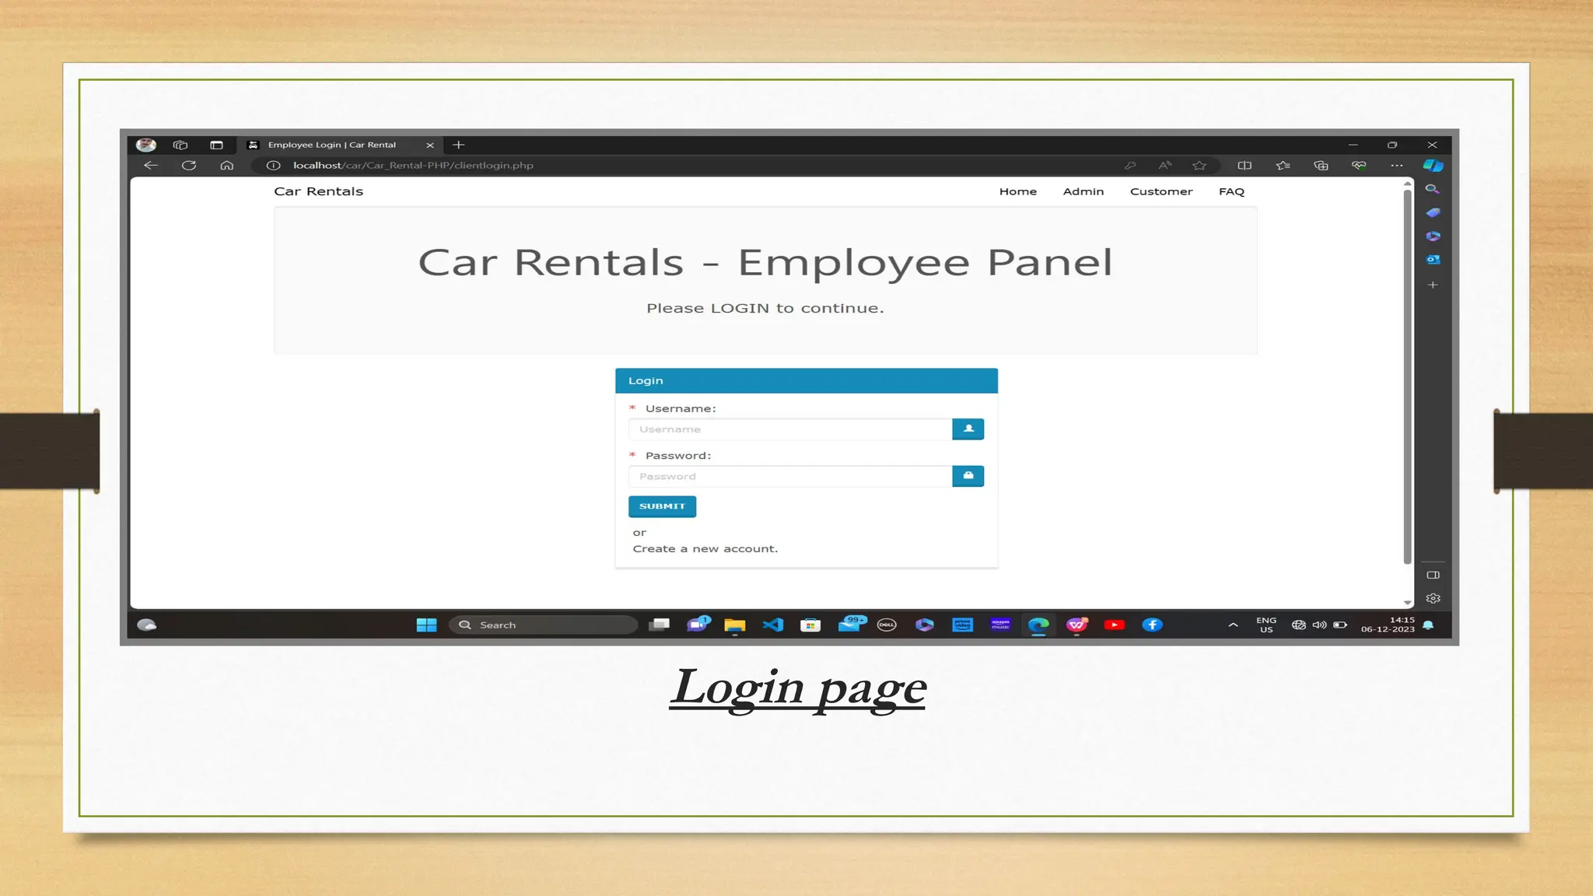Open Amazon Music on the taskbar

1000,625
